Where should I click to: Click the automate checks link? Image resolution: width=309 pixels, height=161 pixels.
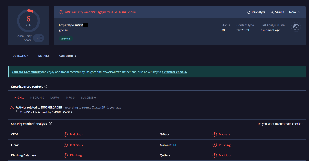174,72
